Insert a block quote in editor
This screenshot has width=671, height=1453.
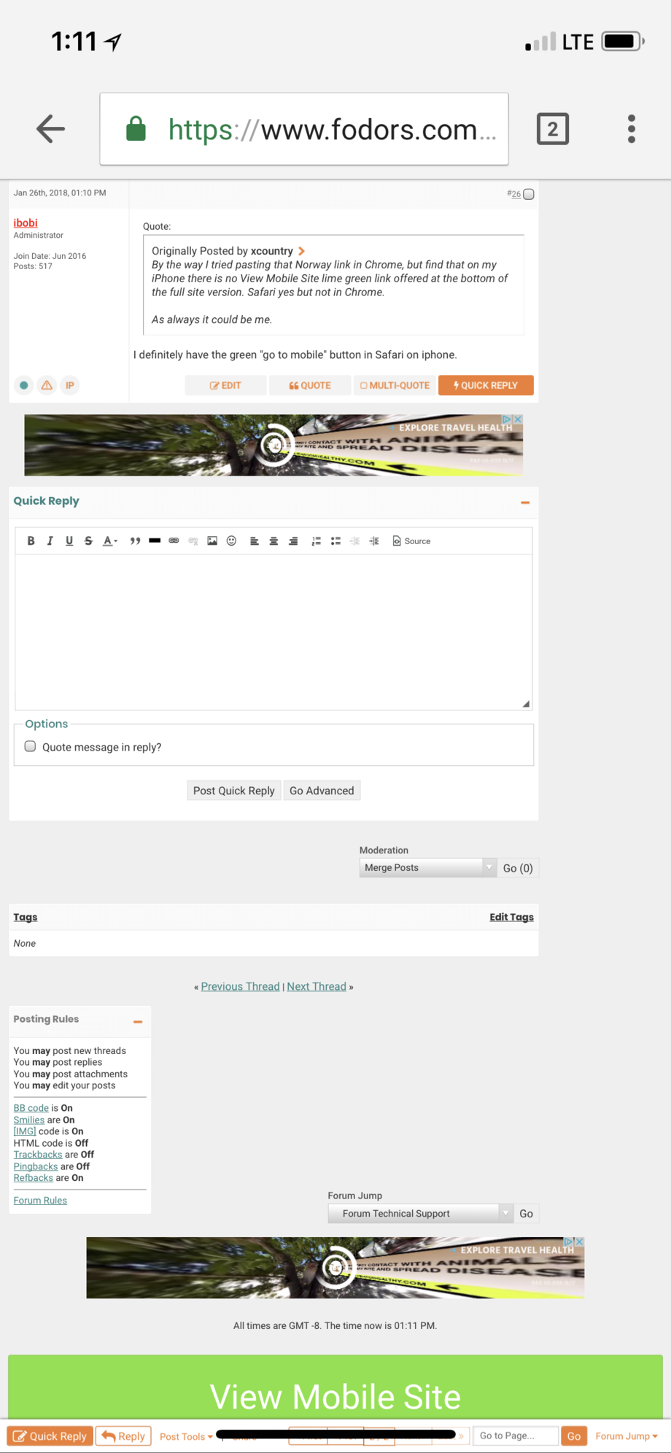(x=135, y=540)
